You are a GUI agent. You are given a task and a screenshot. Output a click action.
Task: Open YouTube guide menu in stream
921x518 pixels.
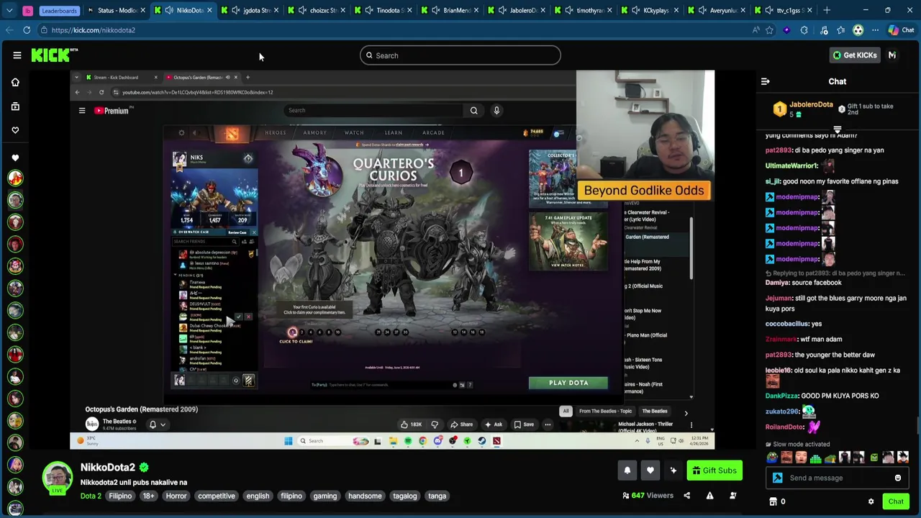[82, 111]
